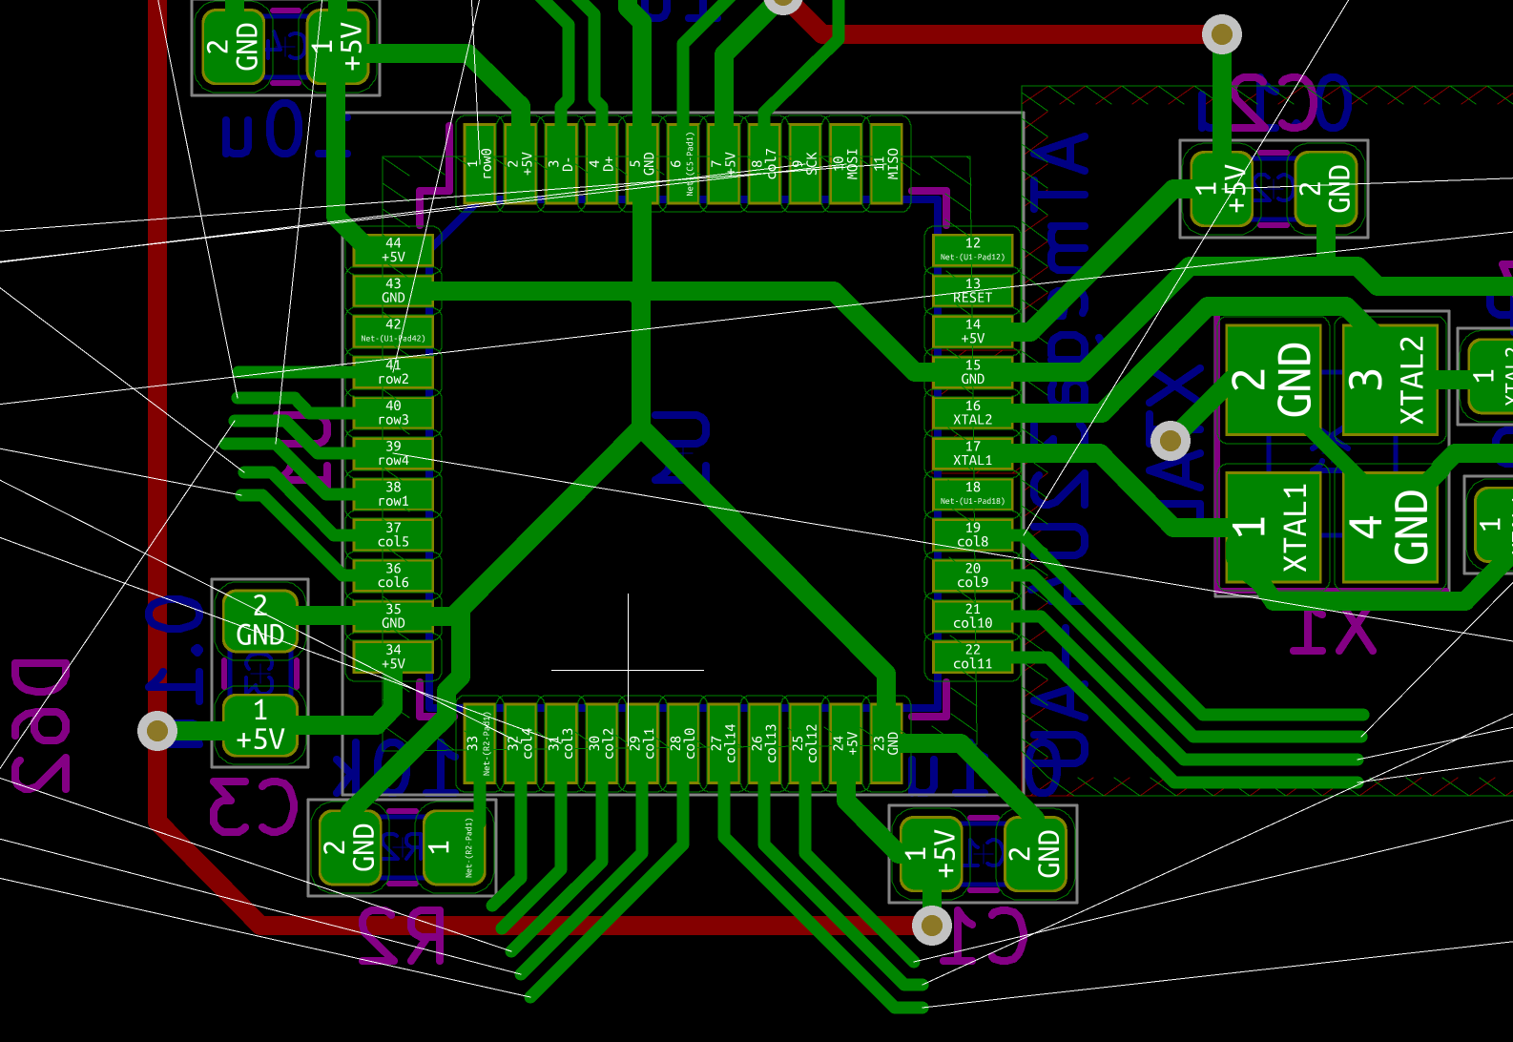Image resolution: width=1513 pixels, height=1042 pixels.
Task: Select U1 pad 4 labeled D+
Action: pos(602,164)
